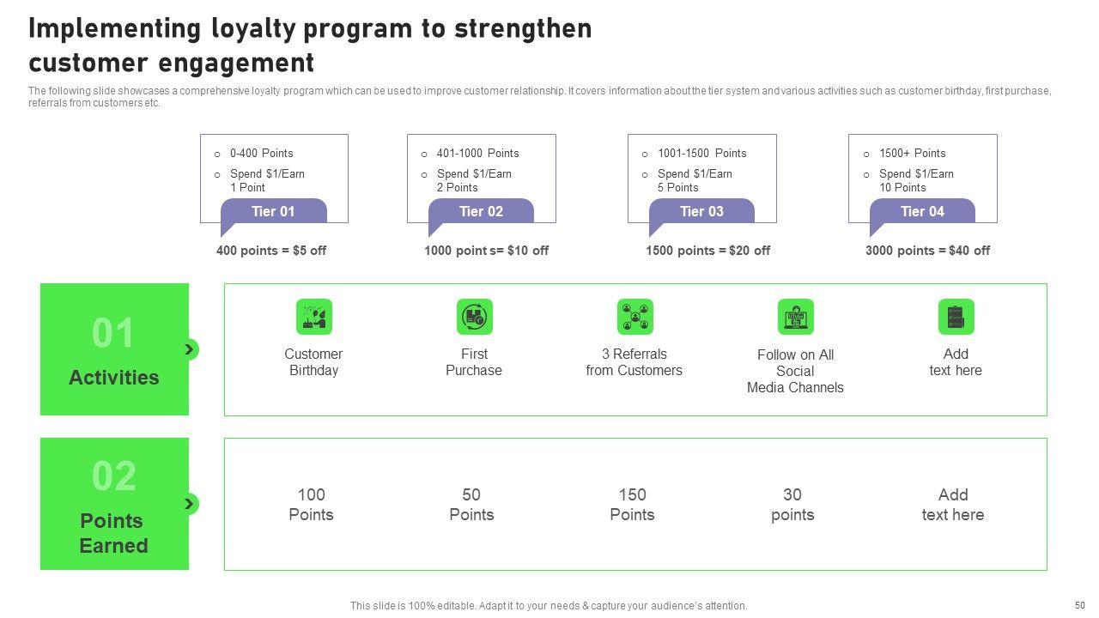Image resolution: width=1099 pixels, height=618 pixels.
Task: Select the social media channels icon
Action: coord(795,317)
